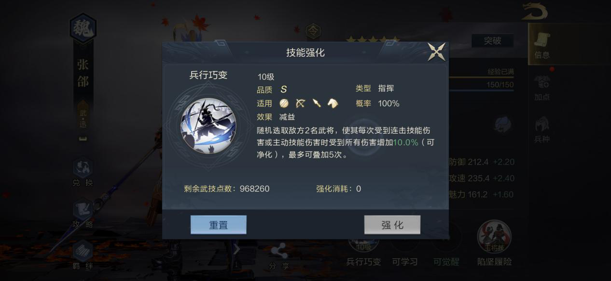Viewport: 611px width, 281px height.
Task: Select the 陷坚履险 skill slot
Action: click(x=494, y=244)
